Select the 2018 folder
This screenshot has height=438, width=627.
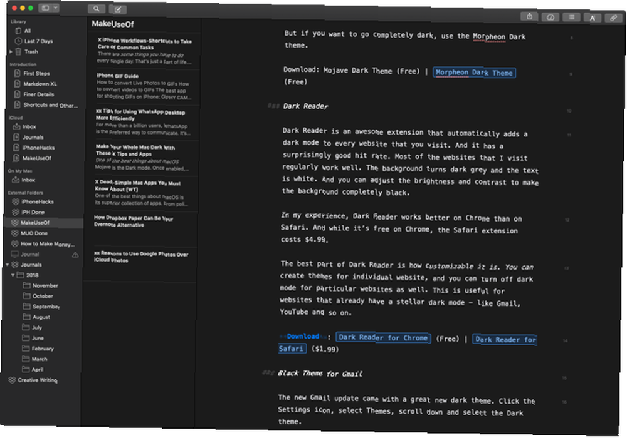click(32, 275)
